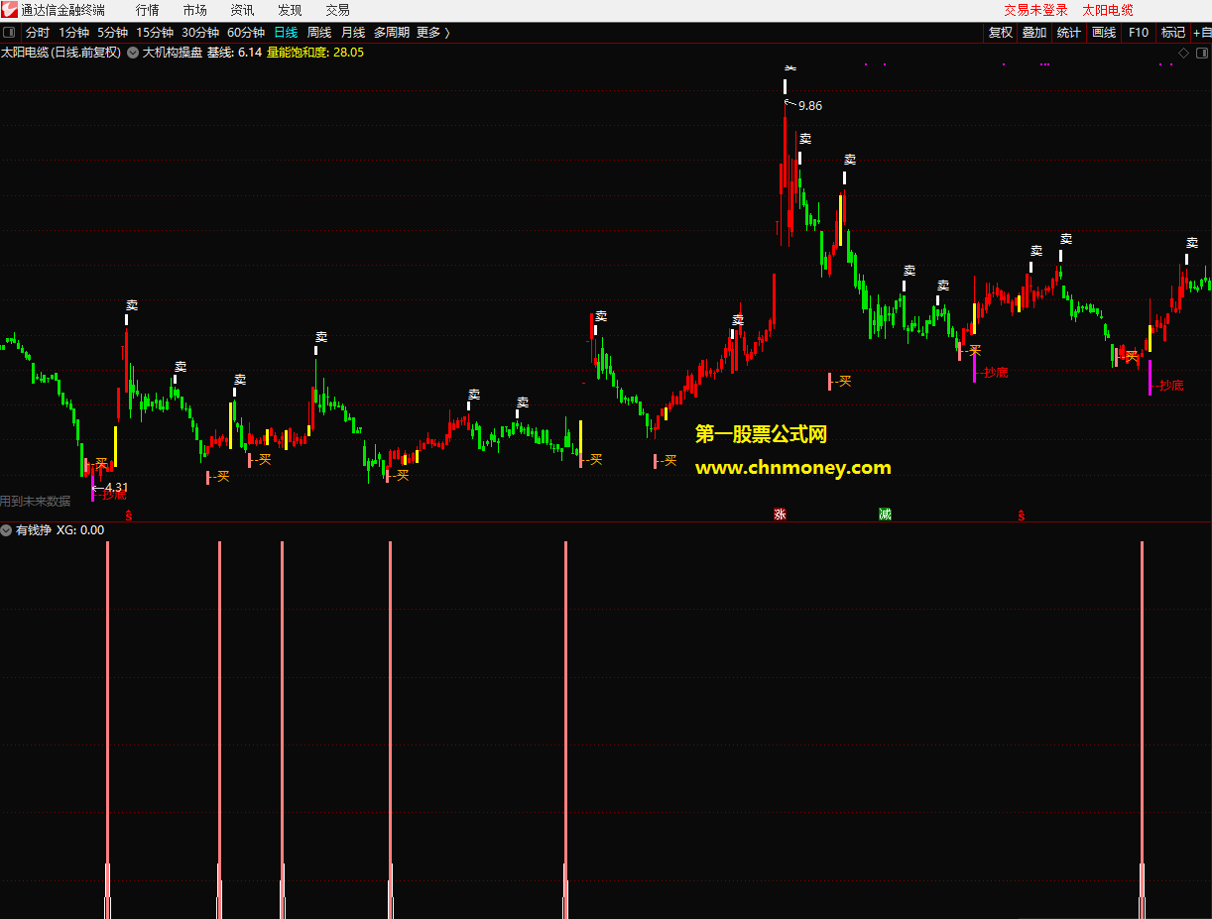Click the 减 event marker on timeline
The width and height of the screenshot is (1212, 919).
[x=885, y=515]
